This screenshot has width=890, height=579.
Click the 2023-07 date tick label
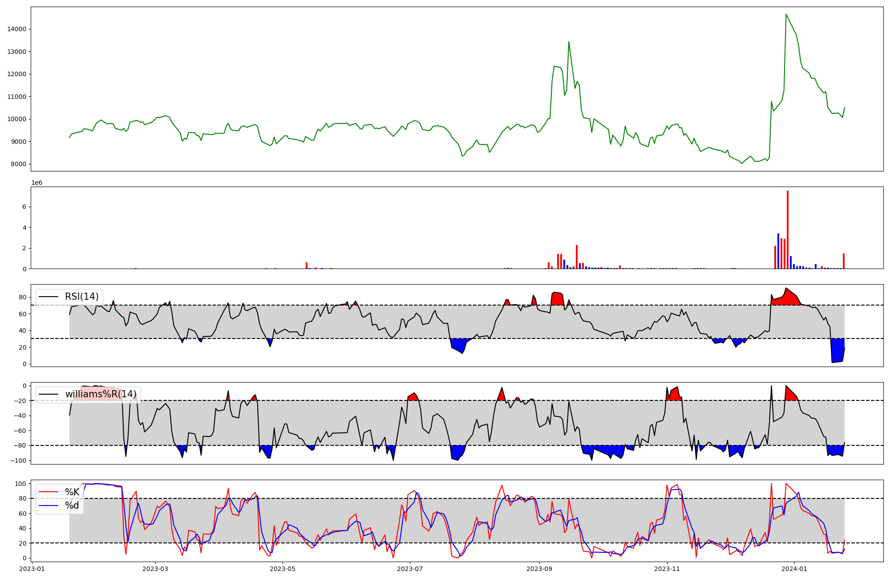[x=410, y=569]
